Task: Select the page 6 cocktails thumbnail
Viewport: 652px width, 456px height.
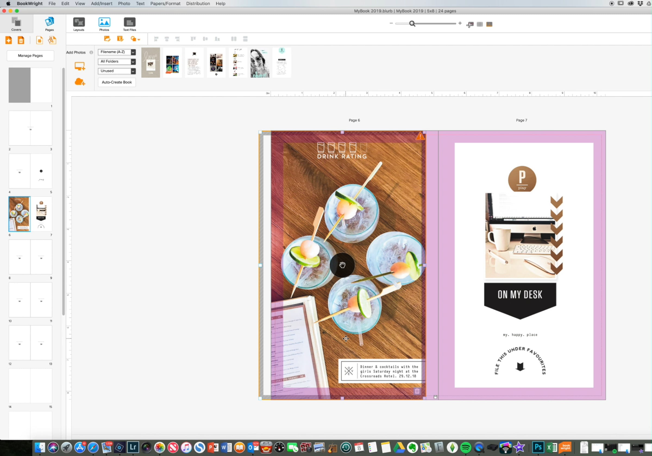Action: coord(19,214)
